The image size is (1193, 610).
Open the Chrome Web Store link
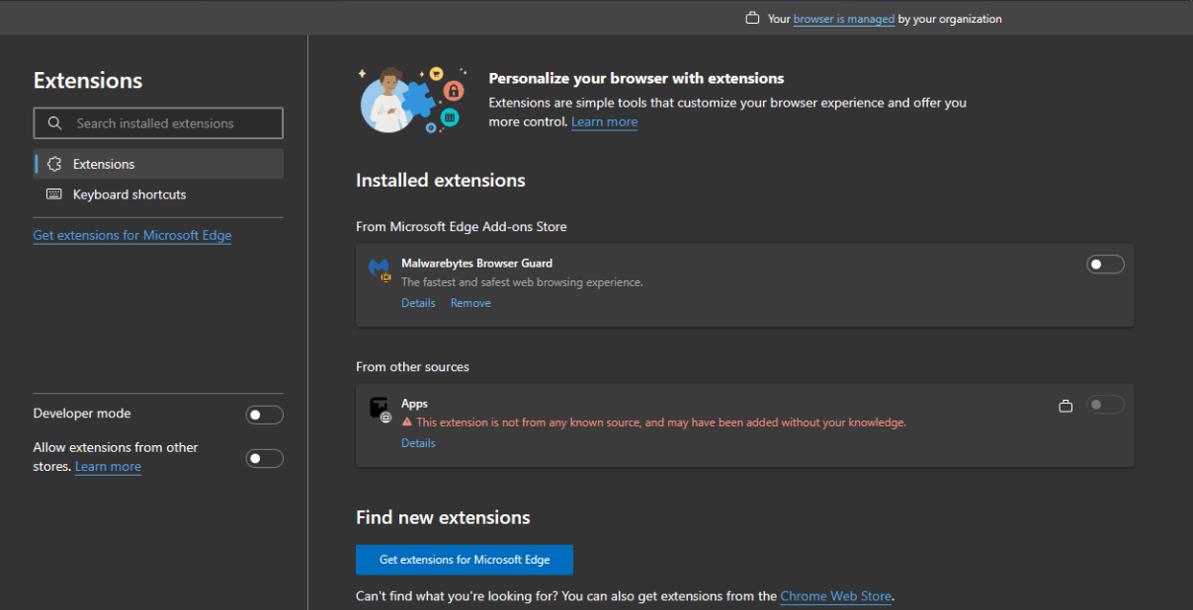[x=836, y=596]
